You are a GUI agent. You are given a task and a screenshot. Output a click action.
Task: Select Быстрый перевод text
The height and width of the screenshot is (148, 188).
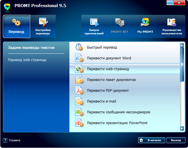pyautogui.click(x=102, y=47)
